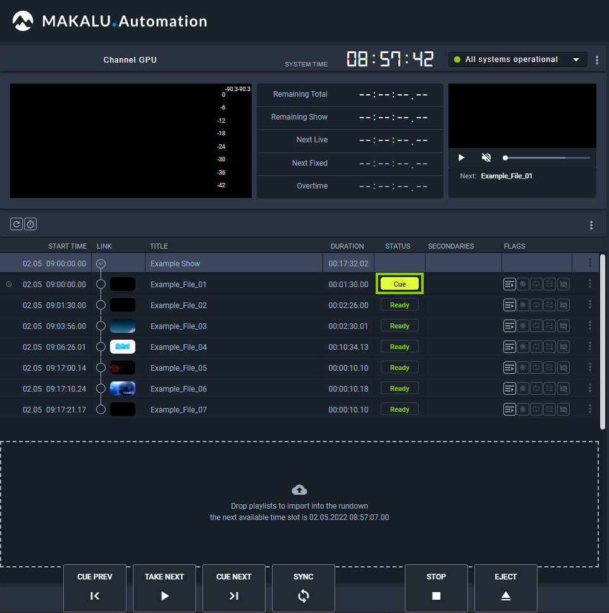Click the TITLE column header
609x613 pixels.
tap(159, 246)
